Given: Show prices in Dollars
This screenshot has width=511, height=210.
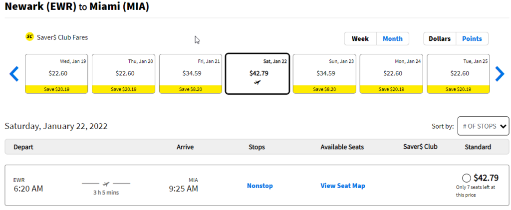Looking at the screenshot, I should (x=439, y=39).
